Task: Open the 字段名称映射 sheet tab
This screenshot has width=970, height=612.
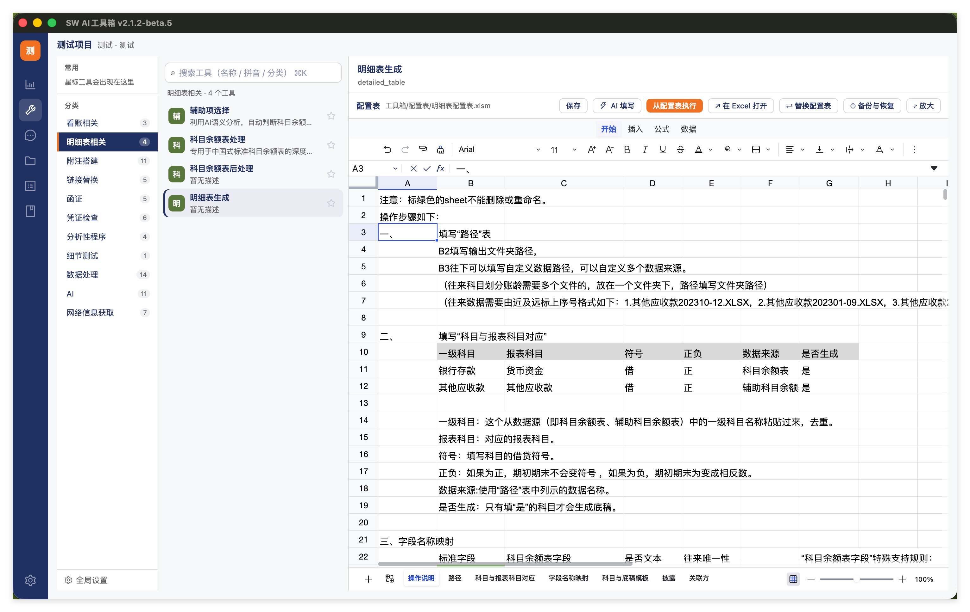Action: [x=568, y=578]
